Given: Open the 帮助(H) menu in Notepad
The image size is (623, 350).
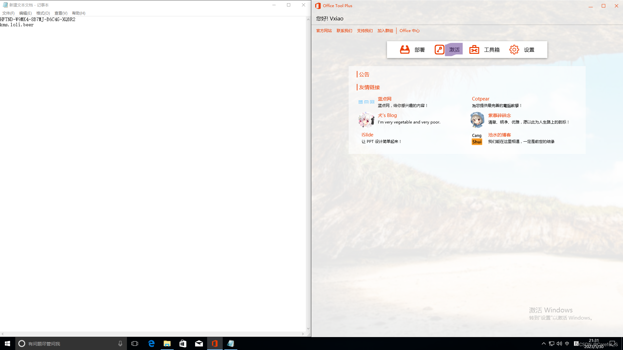Looking at the screenshot, I should coord(79,13).
